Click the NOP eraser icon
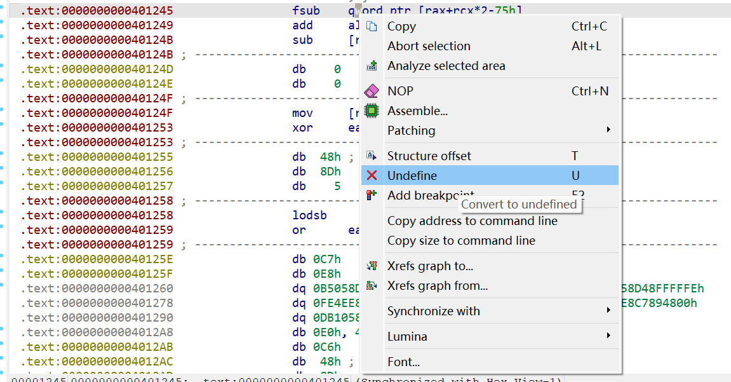Screen dimensions: 731x382 coord(372,92)
